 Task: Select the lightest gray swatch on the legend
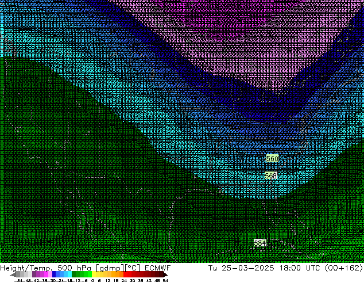[x=30, y=275]
